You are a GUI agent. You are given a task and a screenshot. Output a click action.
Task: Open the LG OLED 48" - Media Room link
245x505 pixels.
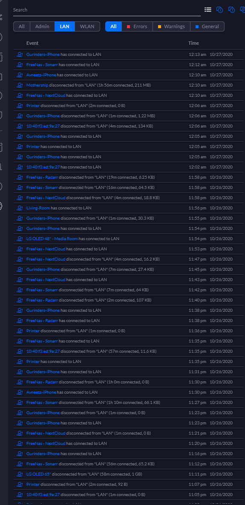[x=52, y=239]
